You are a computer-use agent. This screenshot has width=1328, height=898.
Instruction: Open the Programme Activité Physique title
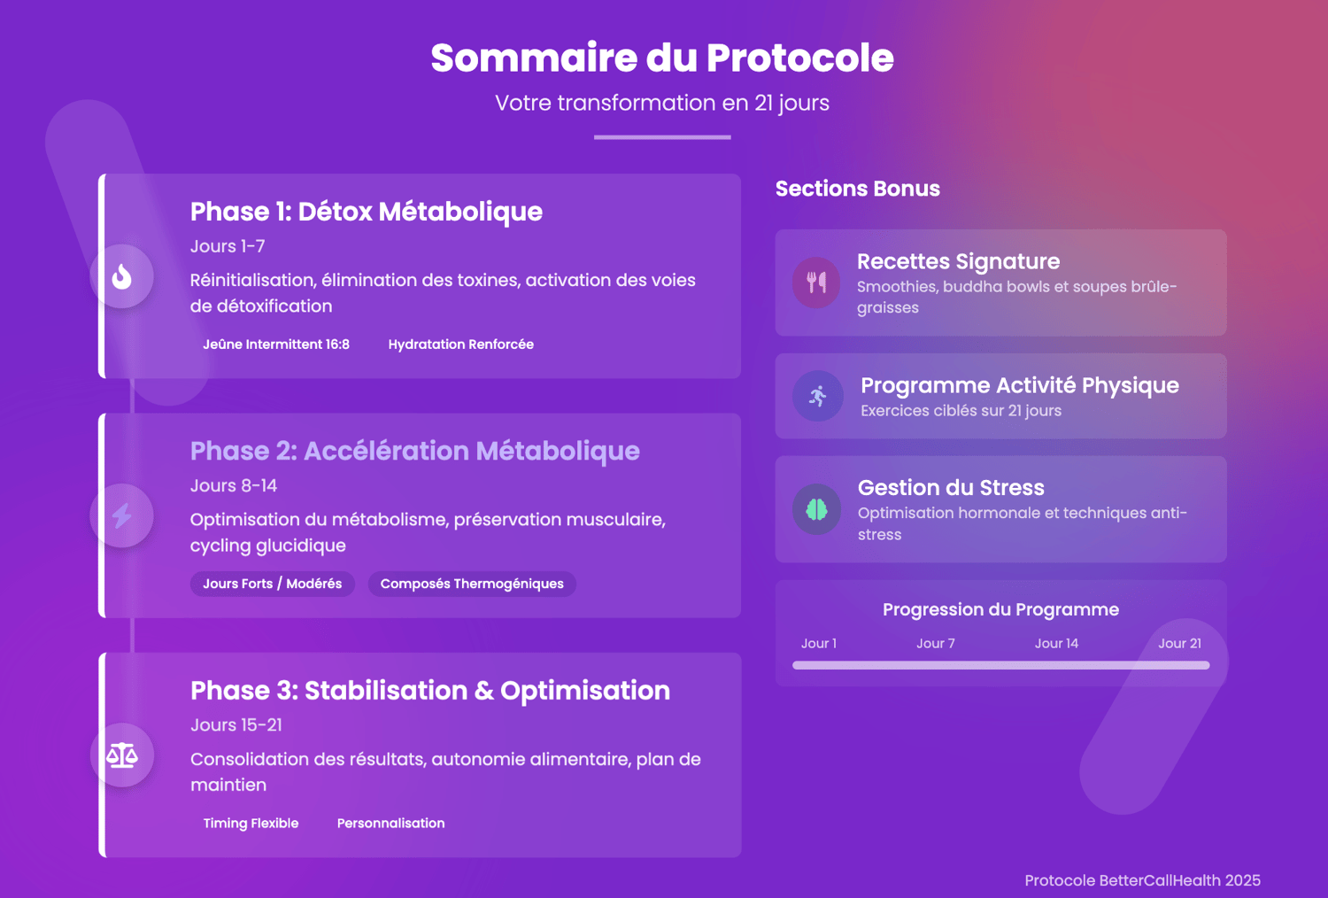pyautogui.click(x=1019, y=385)
